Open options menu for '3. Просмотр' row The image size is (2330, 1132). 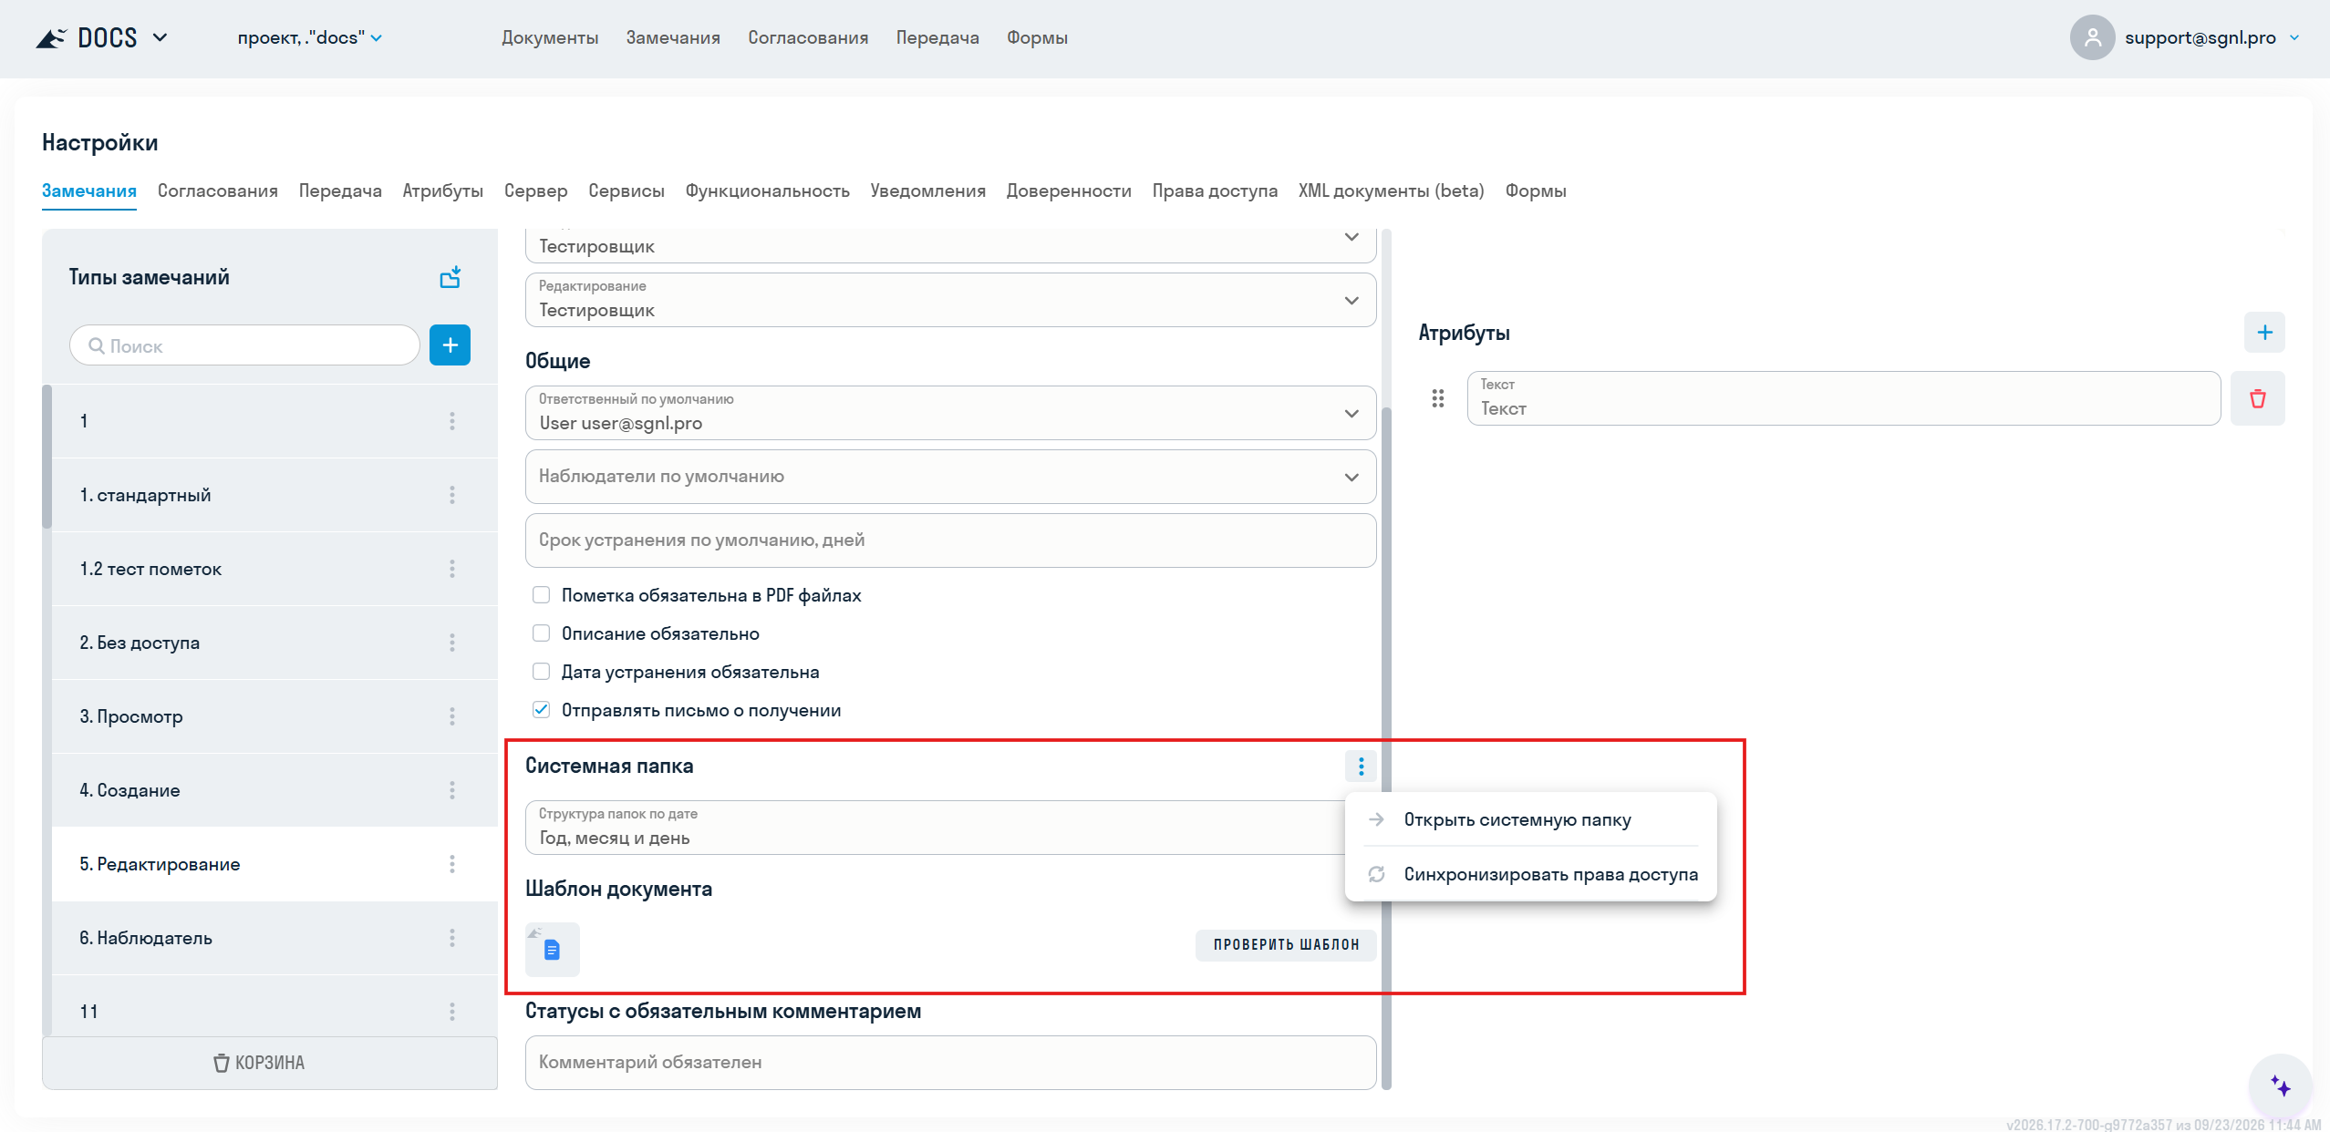[x=452, y=716]
